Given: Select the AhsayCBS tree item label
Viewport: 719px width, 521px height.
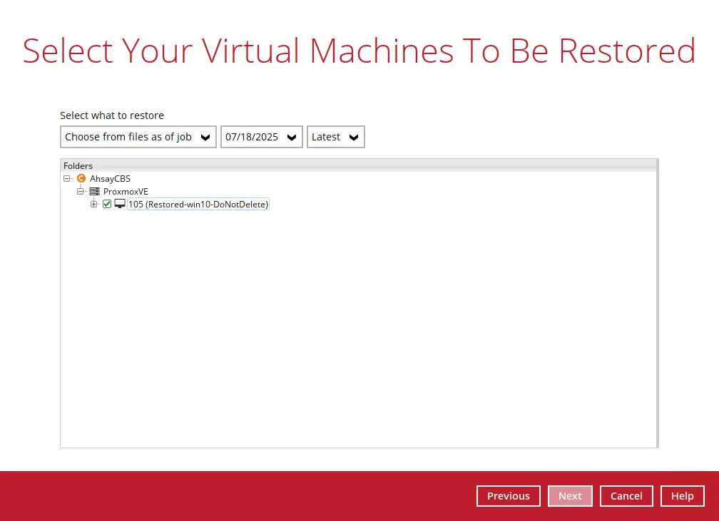Looking at the screenshot, I should pos(110,178).
